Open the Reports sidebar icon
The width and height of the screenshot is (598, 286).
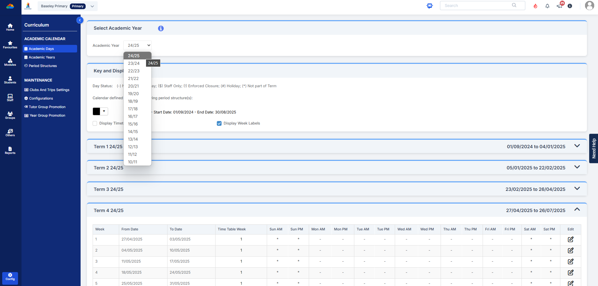[10, 150]
